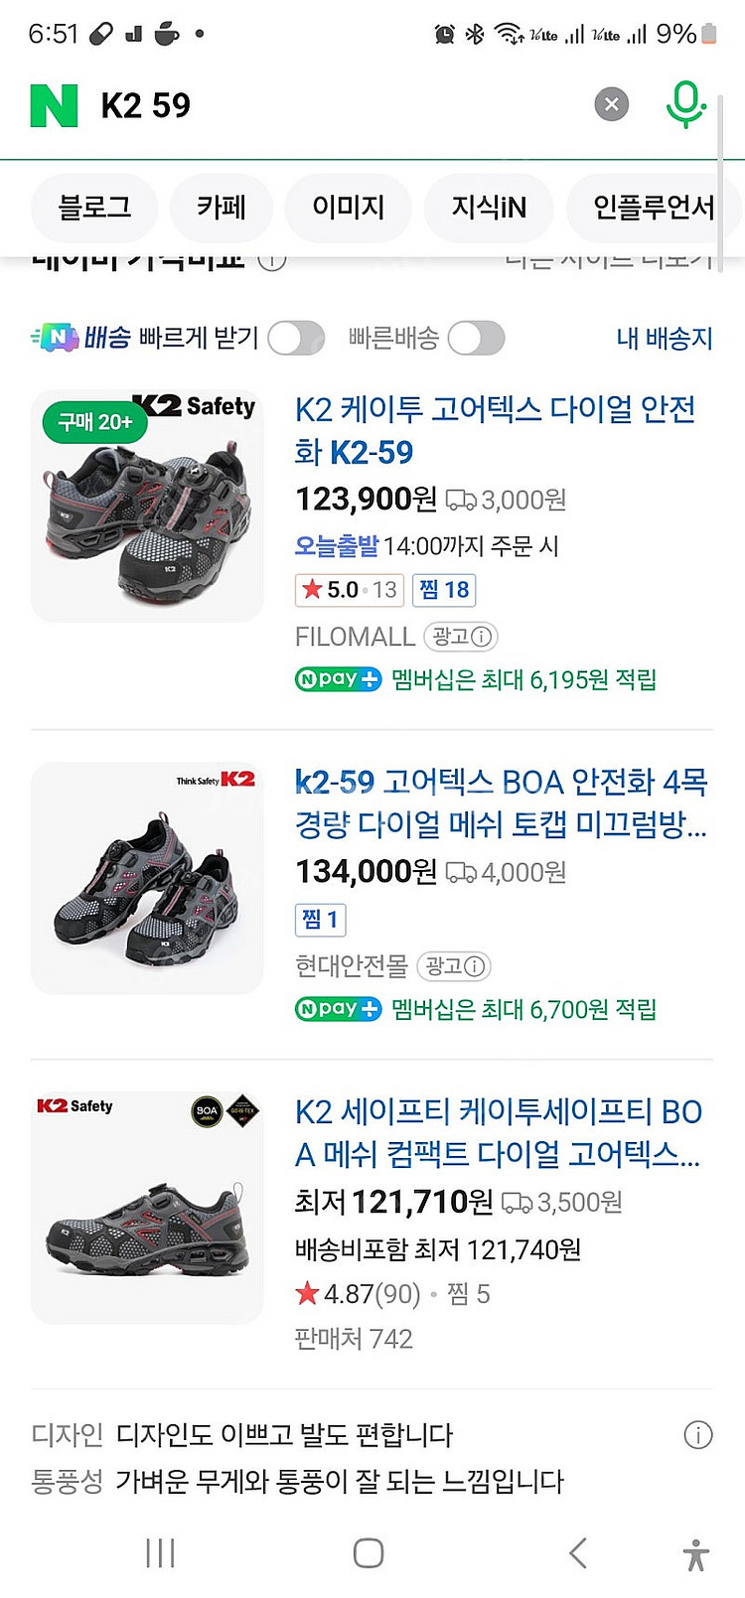The image size is (745, 1598).
Task: Switch to 지식iN tab
Action: pyautogui.click(x=489, y=208)
